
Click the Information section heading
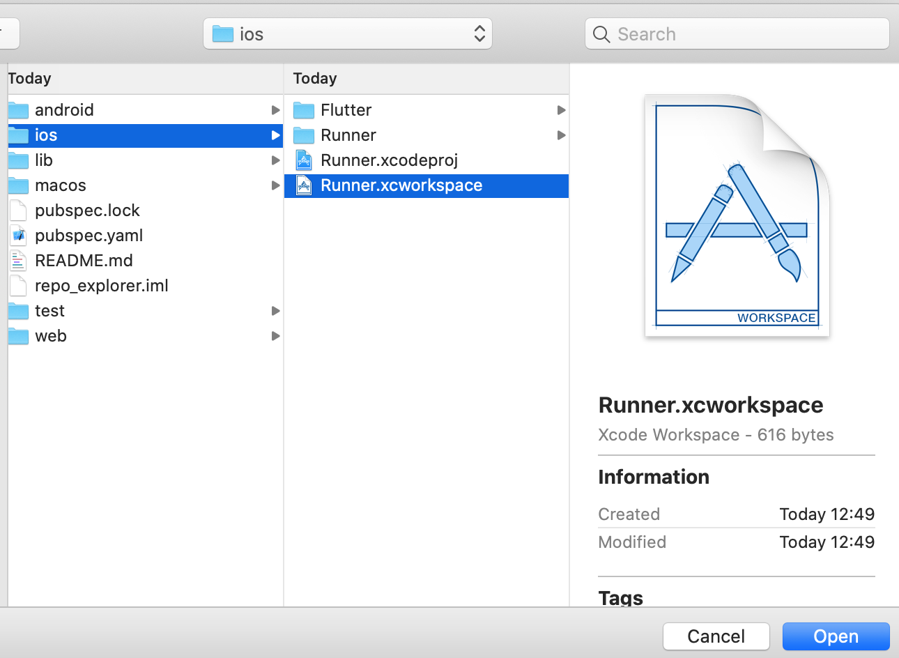pyautogui.click(x=654, y=477)
